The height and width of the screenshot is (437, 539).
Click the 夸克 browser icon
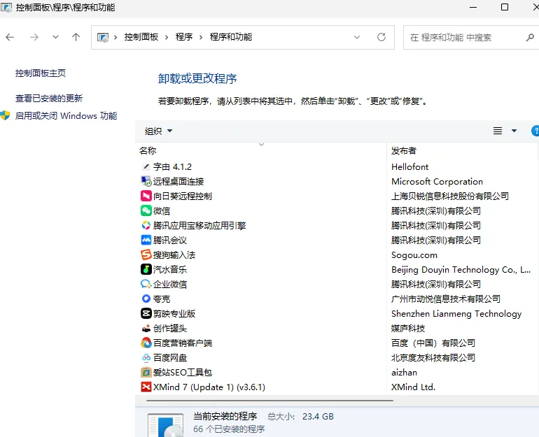pyautogui.click(x=146, y=299)
